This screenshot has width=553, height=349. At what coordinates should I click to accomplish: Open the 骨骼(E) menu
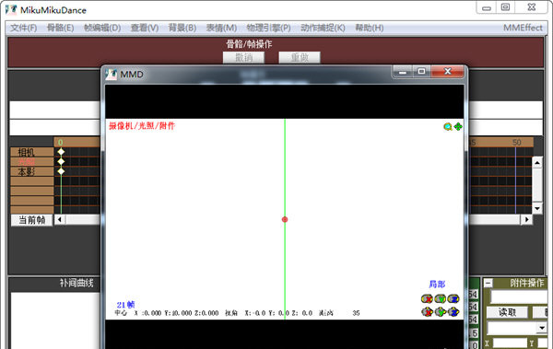coord(60,28)
